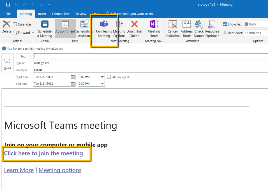
Task: Open the 1:00 PM start time dropdown
Action: point(102,77)
